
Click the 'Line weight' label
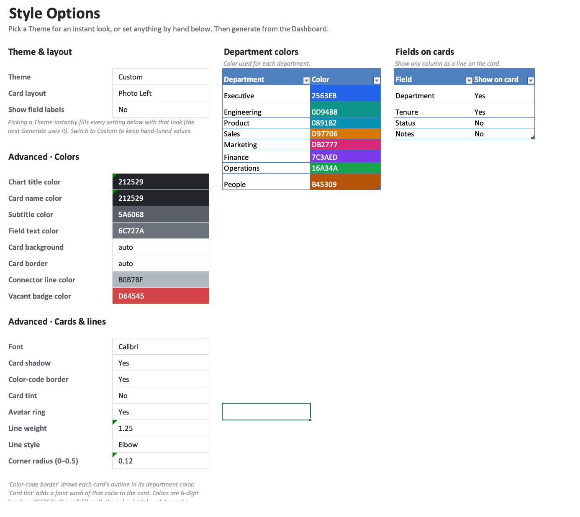pos(28,428)
